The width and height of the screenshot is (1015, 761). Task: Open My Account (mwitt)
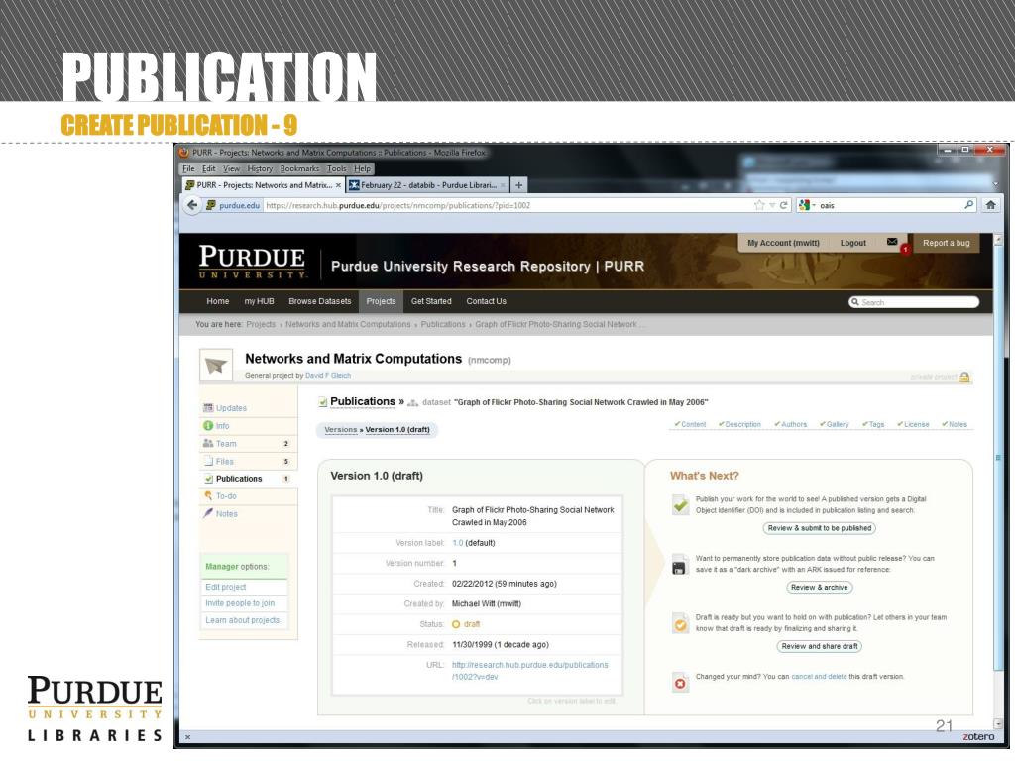point(783,243)
